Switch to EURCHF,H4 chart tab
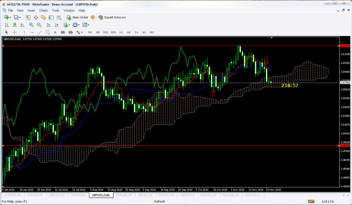Image resolution: width=352 pixels, height=205 pixels. pos(13,195)
